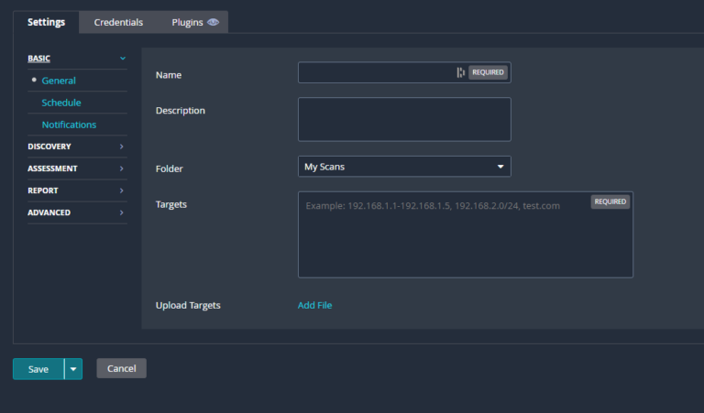Select the Settings tab
The width and height of the screenshot is (704, 413).
(x=46, y=22)
